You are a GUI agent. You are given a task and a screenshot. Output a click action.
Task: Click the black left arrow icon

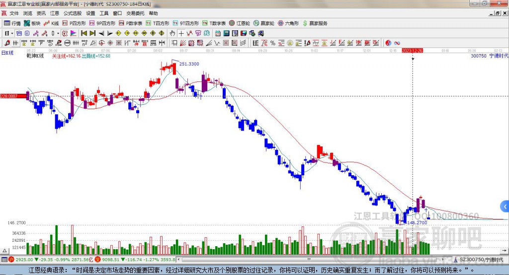[101, 33]
